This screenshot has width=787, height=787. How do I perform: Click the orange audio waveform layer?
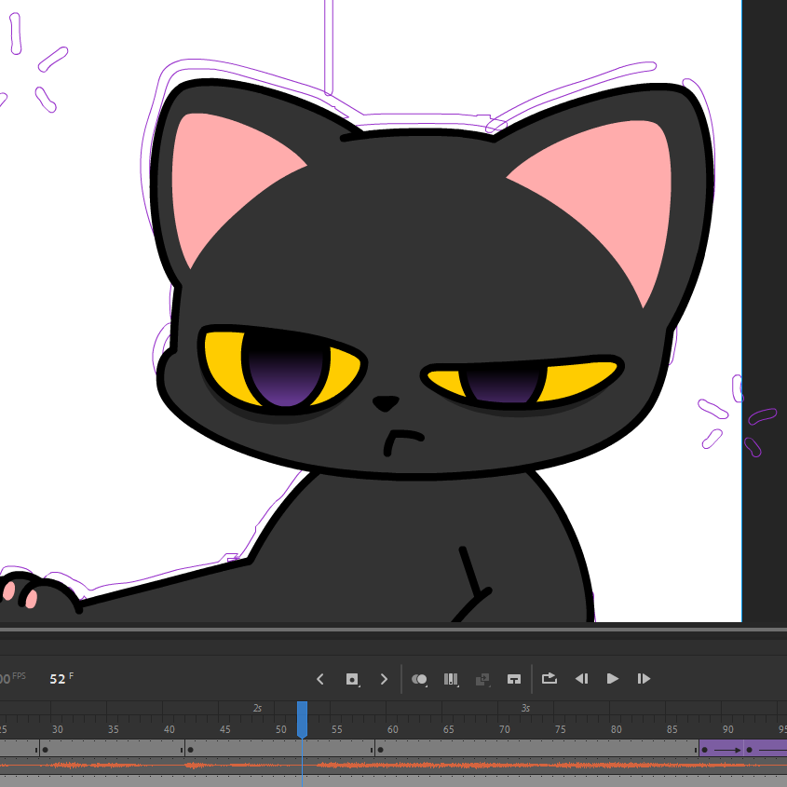pyautogui.click(x=466, y=766)
